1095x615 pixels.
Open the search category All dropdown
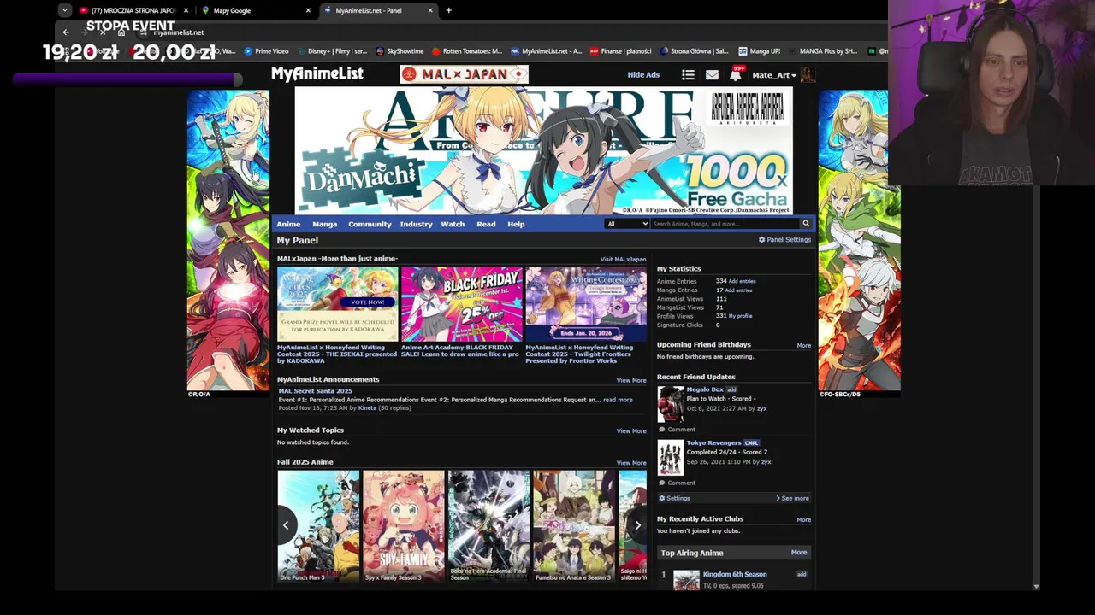[626, 224]
